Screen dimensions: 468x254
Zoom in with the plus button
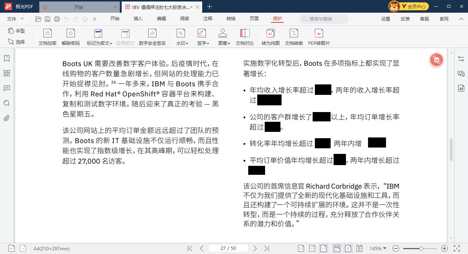pos(444,248)
